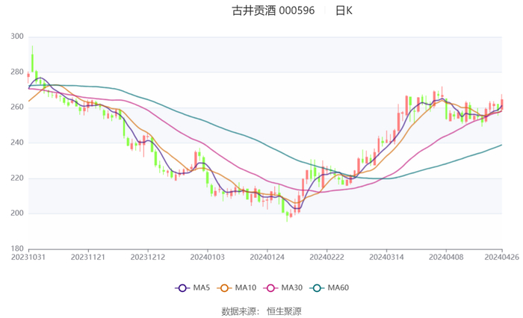
Task: Select the 日K chart title label
Action: point(344,10)
